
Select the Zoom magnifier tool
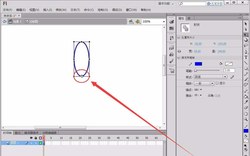click(246, 119)
